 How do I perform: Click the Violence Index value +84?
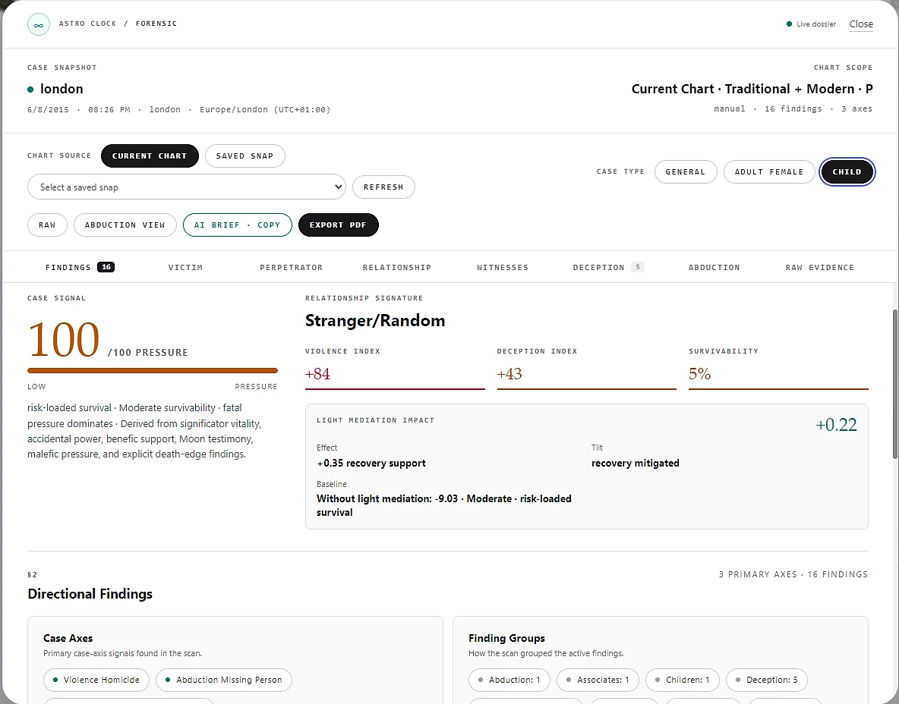[317, 374]
